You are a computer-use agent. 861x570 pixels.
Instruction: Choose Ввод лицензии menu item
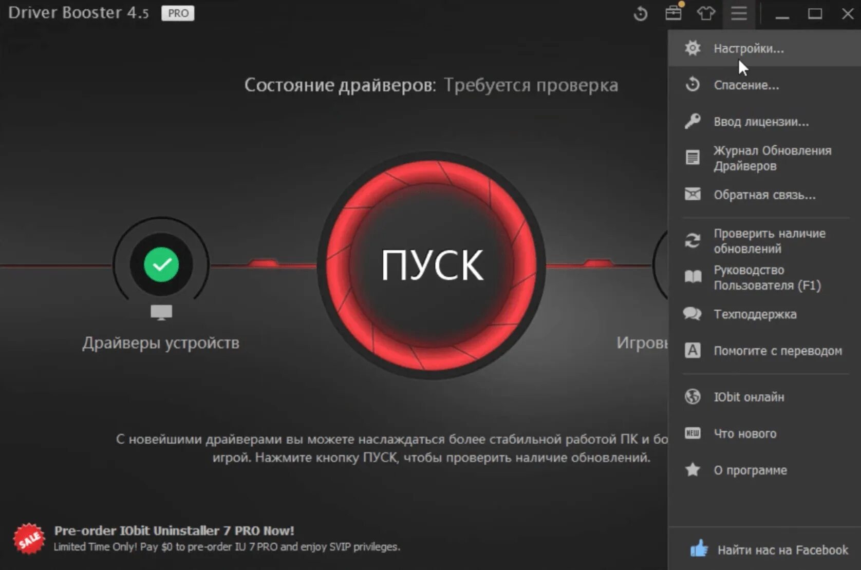764,121
